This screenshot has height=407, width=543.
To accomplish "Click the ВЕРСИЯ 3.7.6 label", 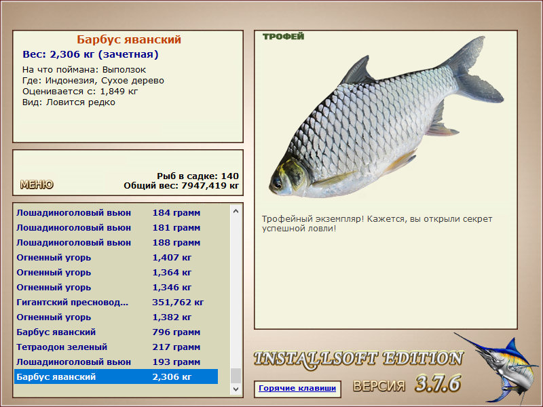I will click(x=407, y=384).
